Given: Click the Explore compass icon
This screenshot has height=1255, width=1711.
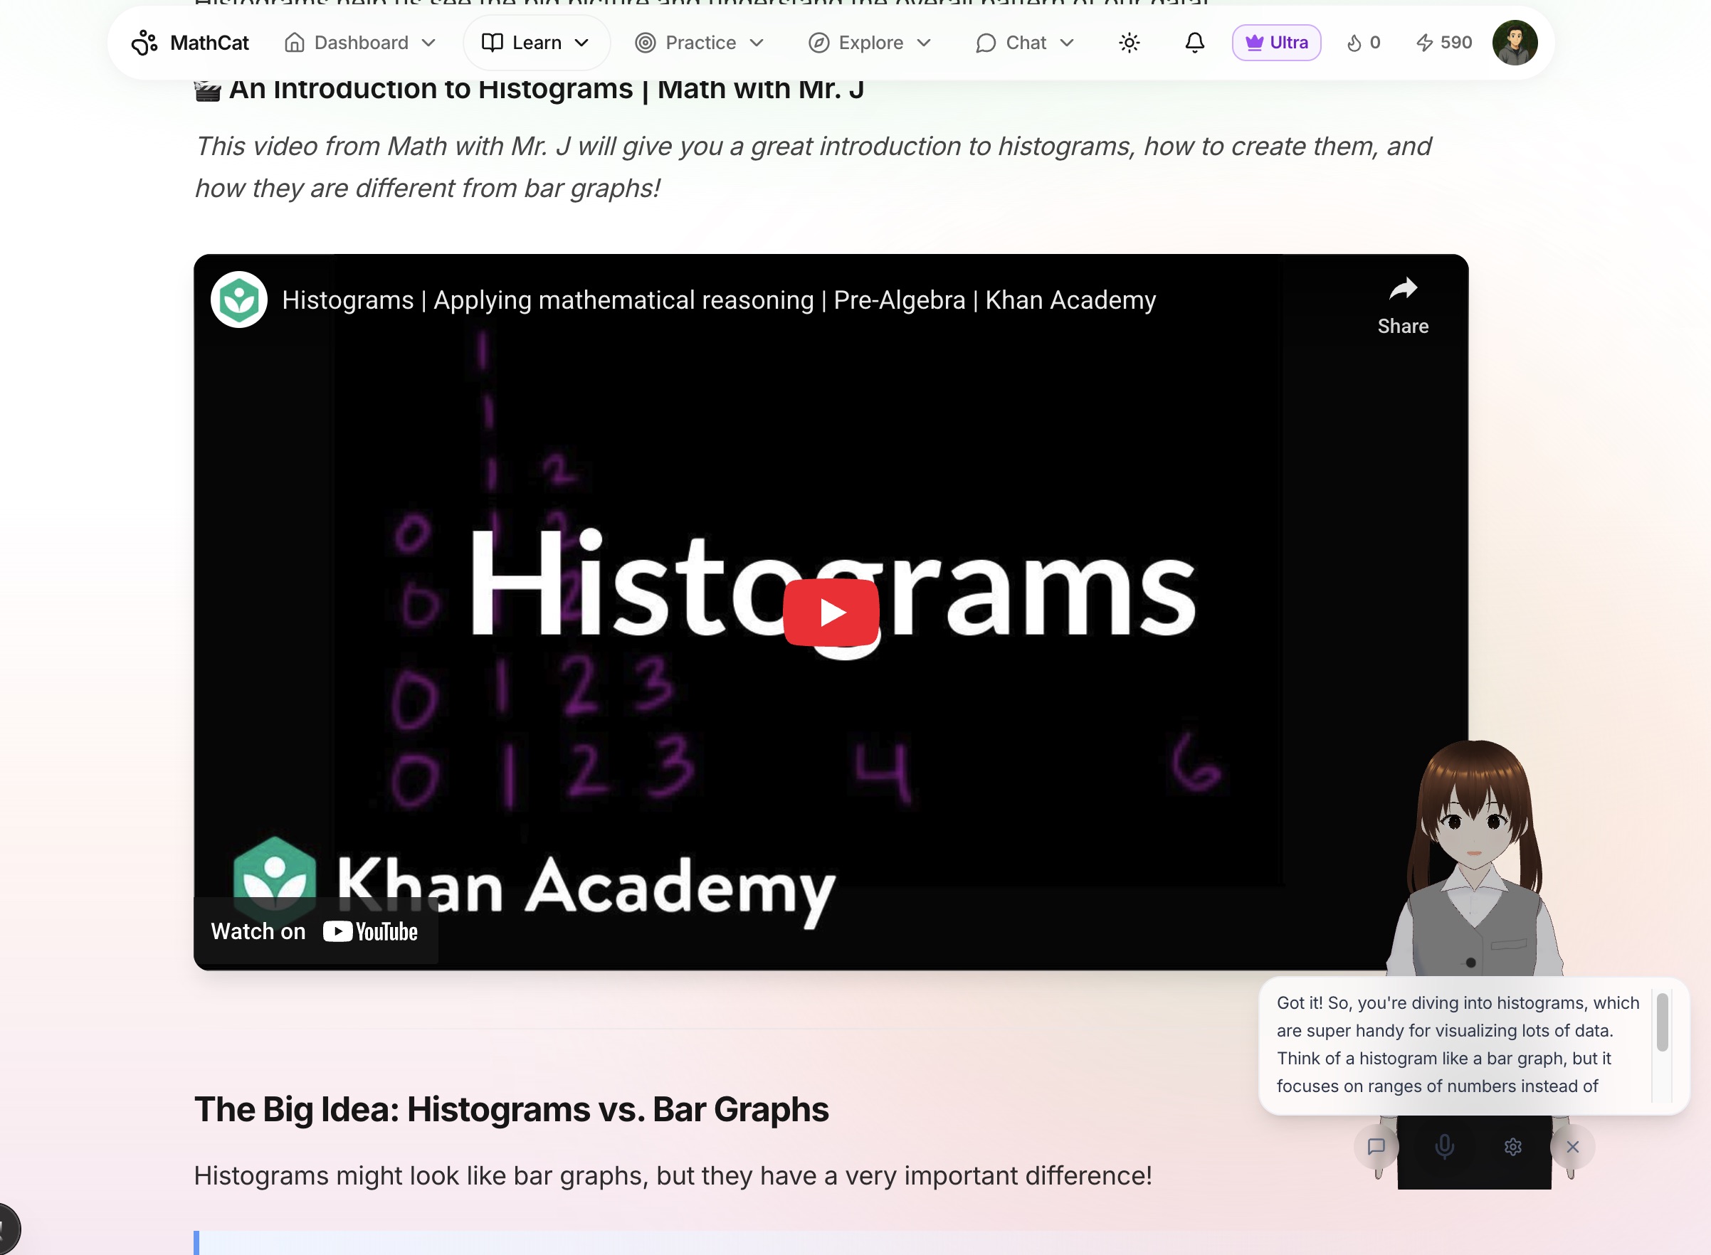Looking at the screenshot, I should coord(818,43).
